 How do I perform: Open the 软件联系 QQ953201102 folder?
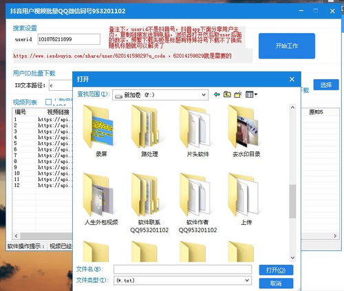tap(149, 204)
